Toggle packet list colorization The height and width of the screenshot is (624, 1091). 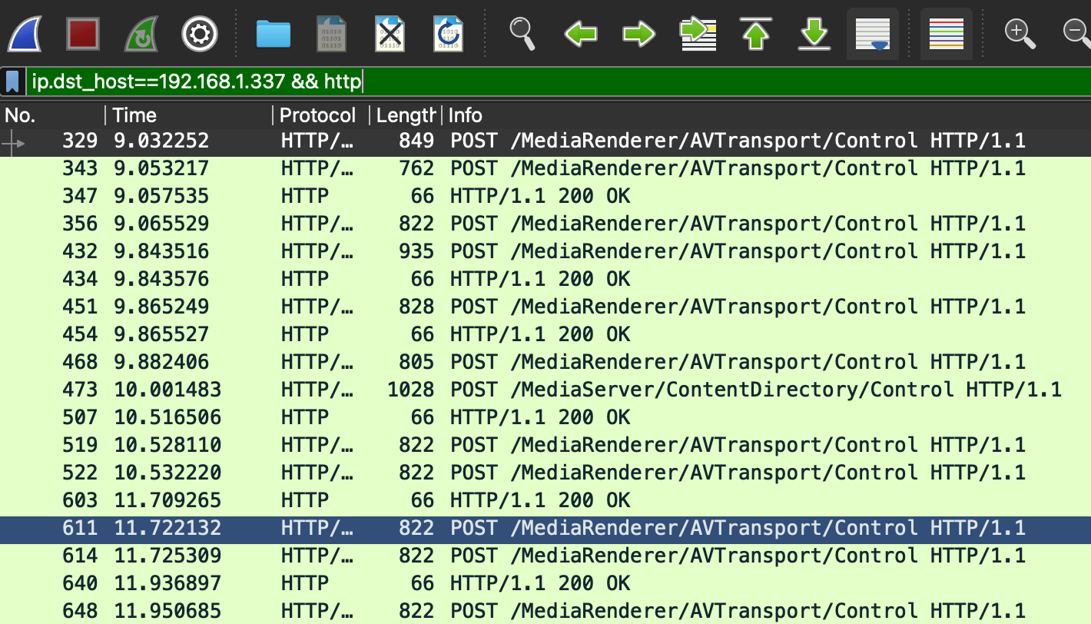click(x=946, y=34)
